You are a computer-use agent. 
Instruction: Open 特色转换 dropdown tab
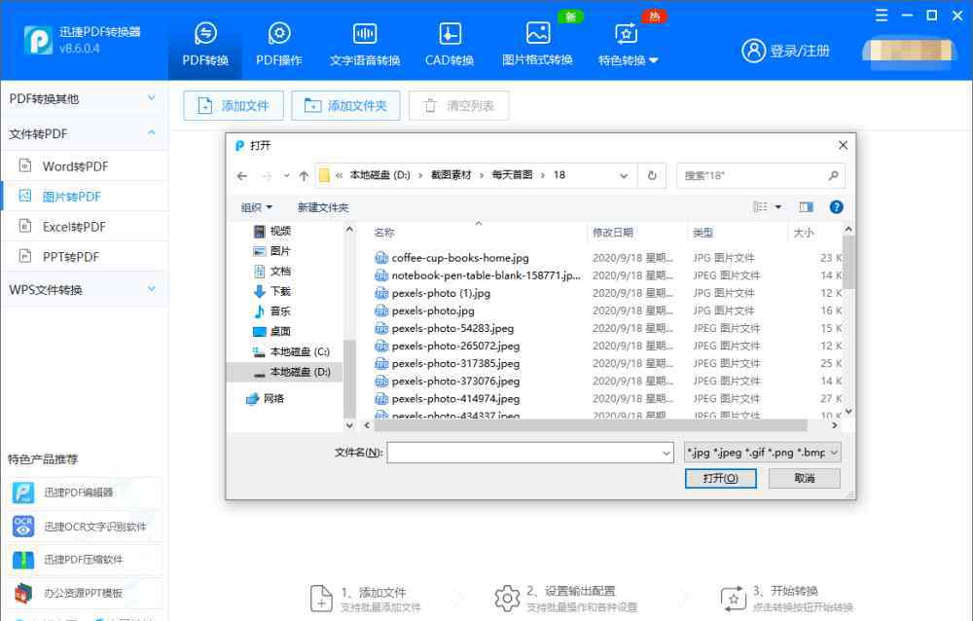tap(628, 44)
